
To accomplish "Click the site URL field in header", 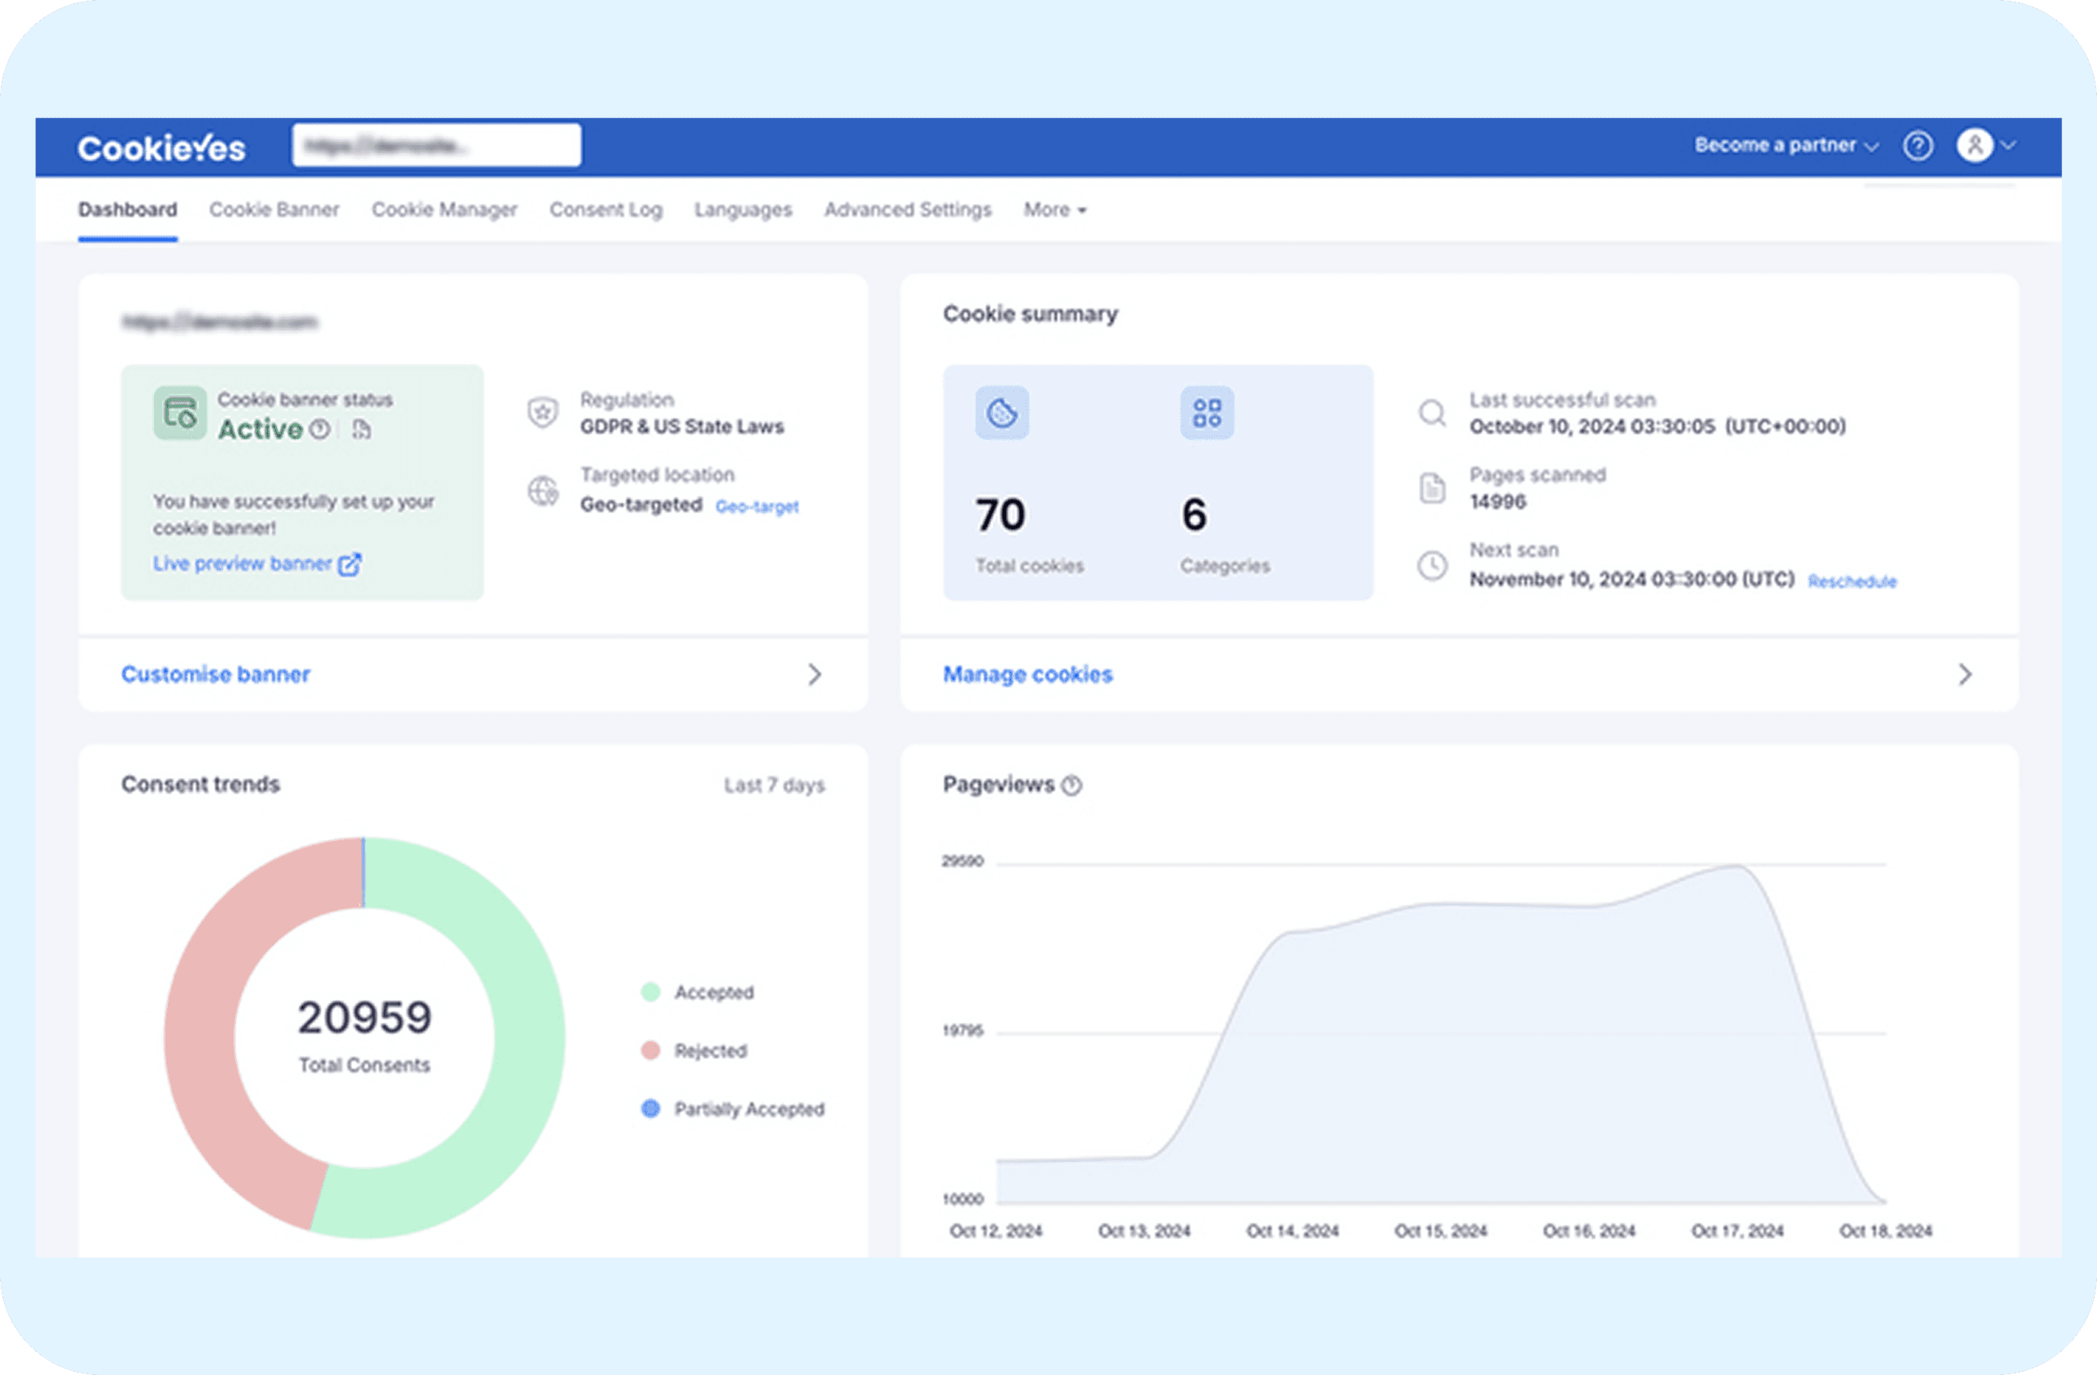I will (x=436, y=145).
